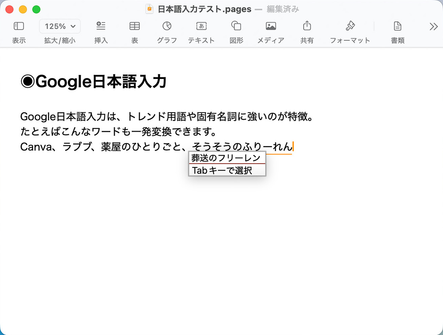
Task: Click the yellow minimize window button
Action: tap(23, 10)
